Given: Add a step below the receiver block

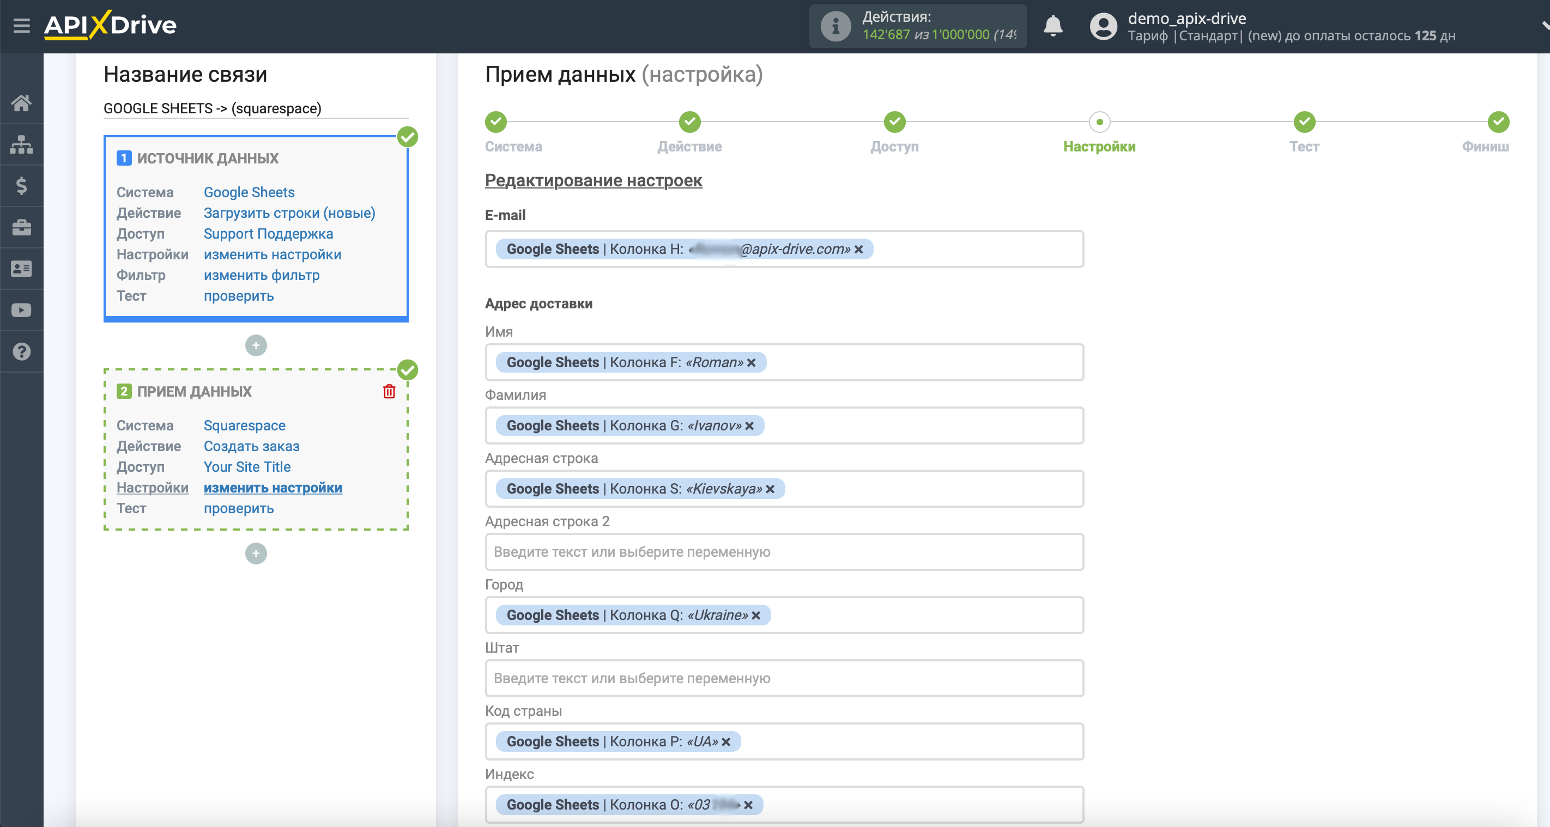Looking at the screenshot, I should 256,554.
